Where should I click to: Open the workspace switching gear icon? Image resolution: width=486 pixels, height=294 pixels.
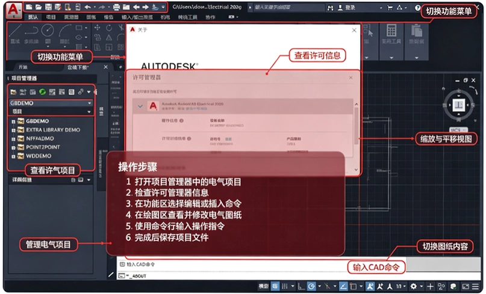413,286
